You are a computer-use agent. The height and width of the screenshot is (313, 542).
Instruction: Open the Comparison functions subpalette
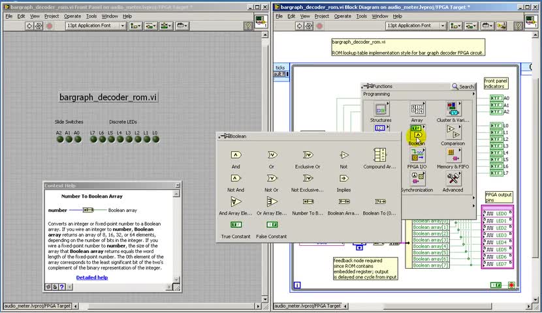pos(453,132)
